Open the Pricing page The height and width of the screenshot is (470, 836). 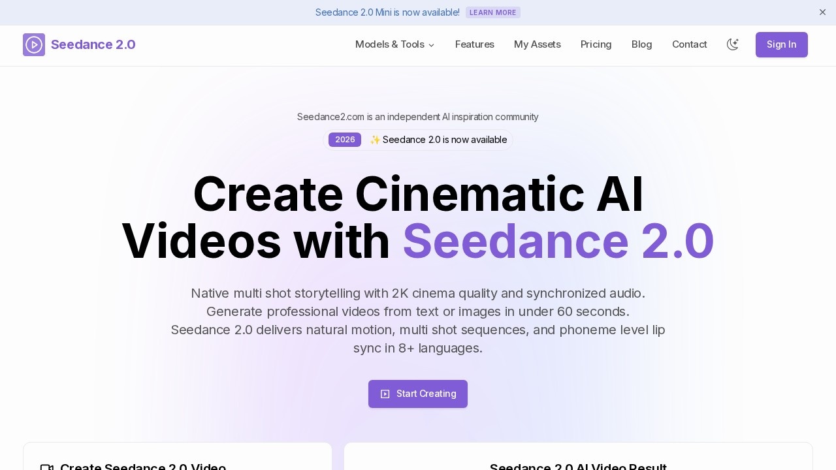coord(596,44)
